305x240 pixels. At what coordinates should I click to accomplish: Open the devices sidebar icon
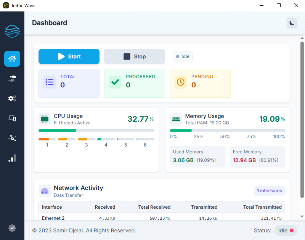[12, 118]
